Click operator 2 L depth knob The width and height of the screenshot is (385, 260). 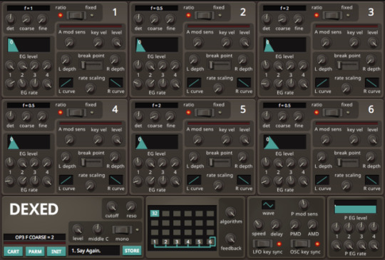point(193,60)
